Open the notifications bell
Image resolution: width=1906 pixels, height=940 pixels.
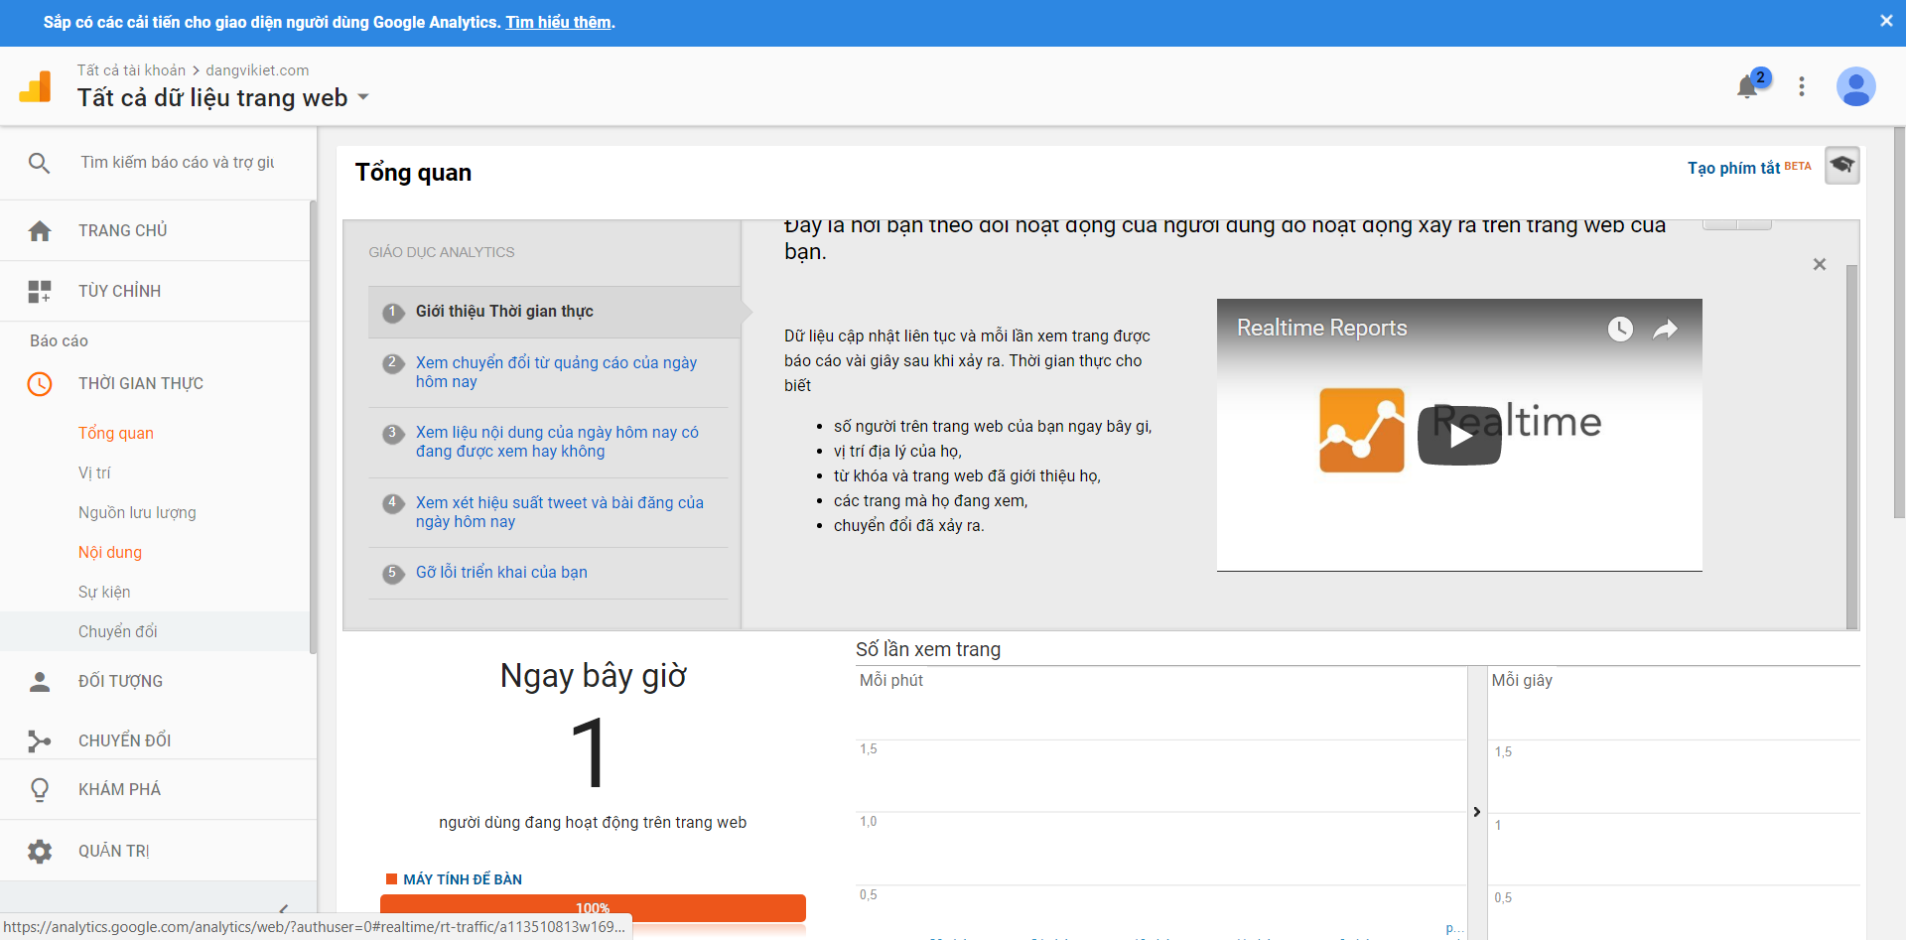click(x=1748, y=86)
